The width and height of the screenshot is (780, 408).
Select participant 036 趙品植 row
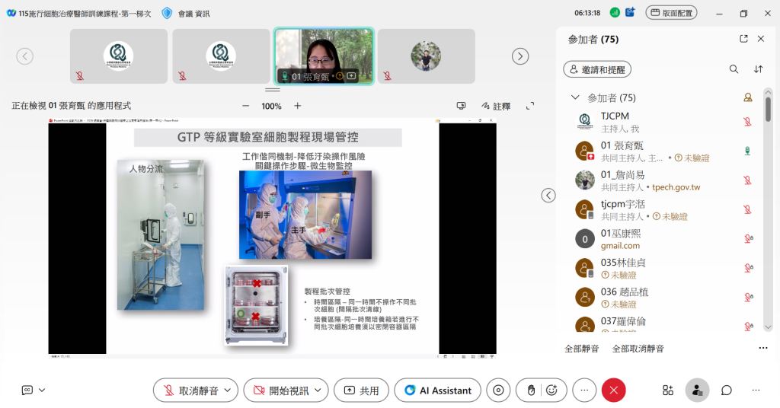pyautogui.click(x=664, y=298)
